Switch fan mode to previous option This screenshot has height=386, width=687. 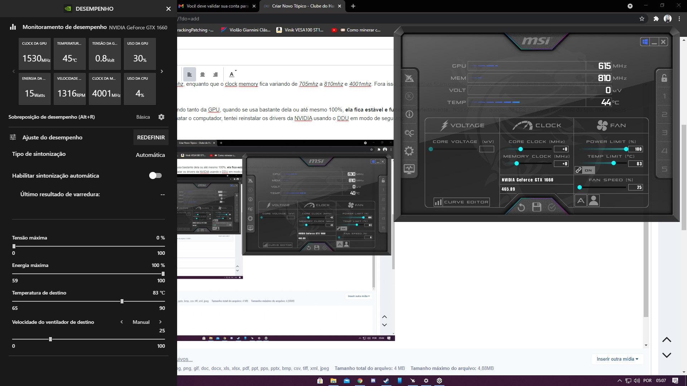[x=122, y=322]
